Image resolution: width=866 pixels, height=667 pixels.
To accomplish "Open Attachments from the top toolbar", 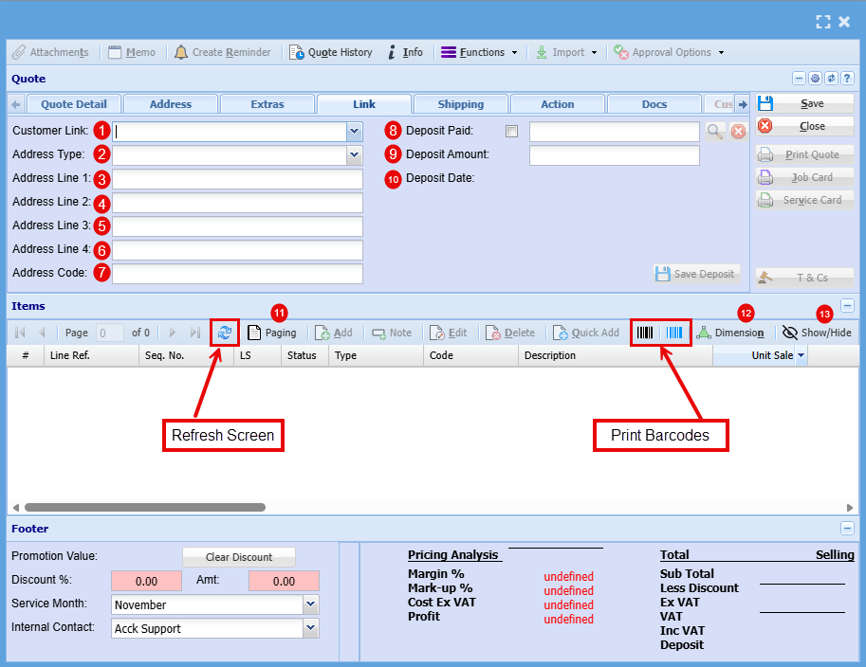I will 50,52.
